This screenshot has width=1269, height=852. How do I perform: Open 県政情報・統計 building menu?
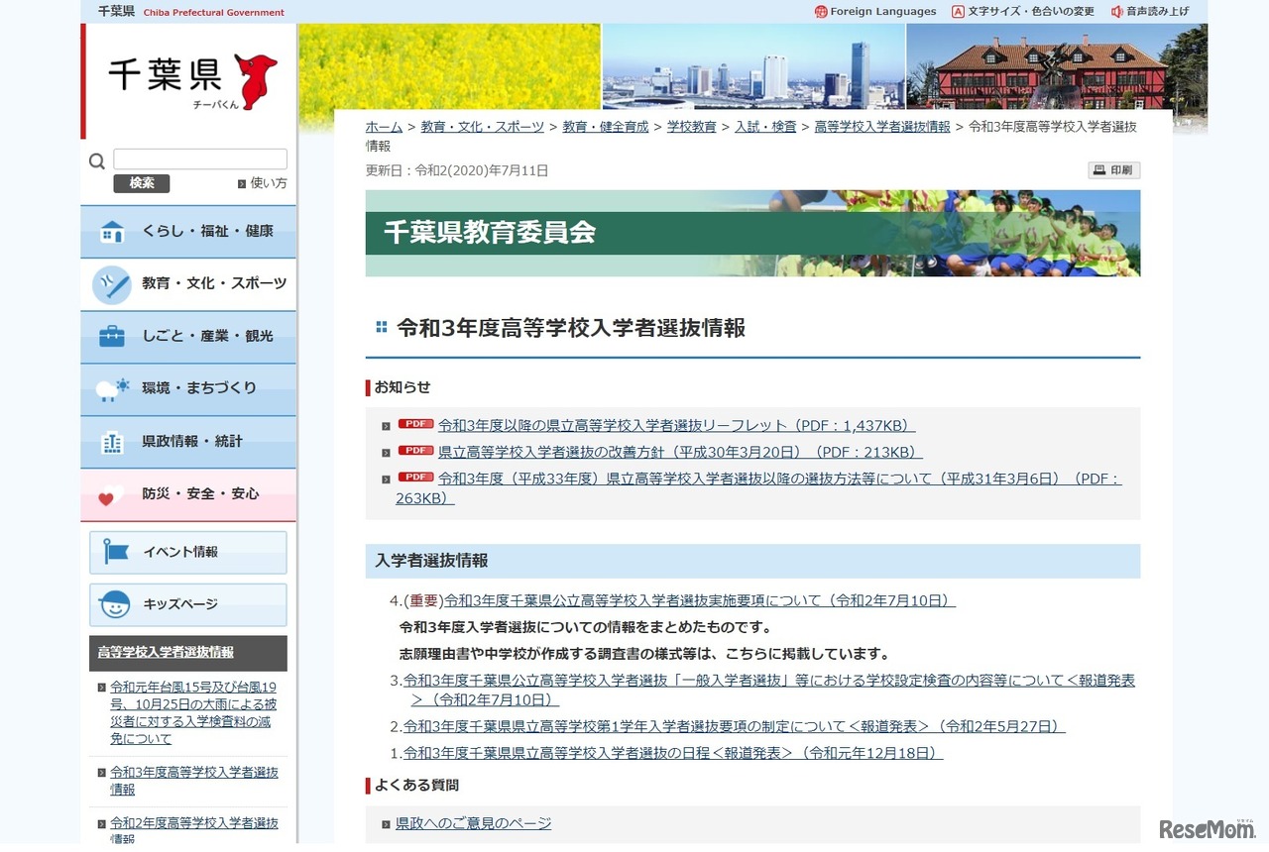click(x=188, y=442)
